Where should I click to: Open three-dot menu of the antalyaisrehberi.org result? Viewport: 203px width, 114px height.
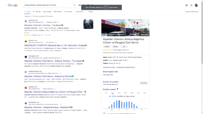(61, 73)
